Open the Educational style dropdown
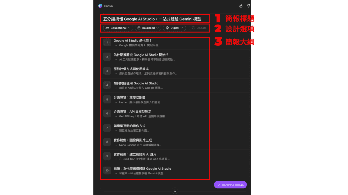The image size is (348, 195). [x=118, y=28]
